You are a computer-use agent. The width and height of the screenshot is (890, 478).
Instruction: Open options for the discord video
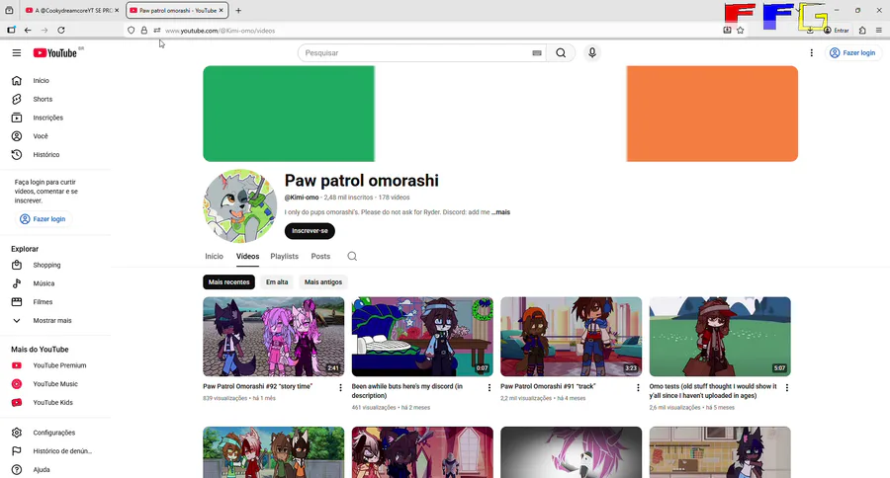pyautogui.click(x=489, y=388)
